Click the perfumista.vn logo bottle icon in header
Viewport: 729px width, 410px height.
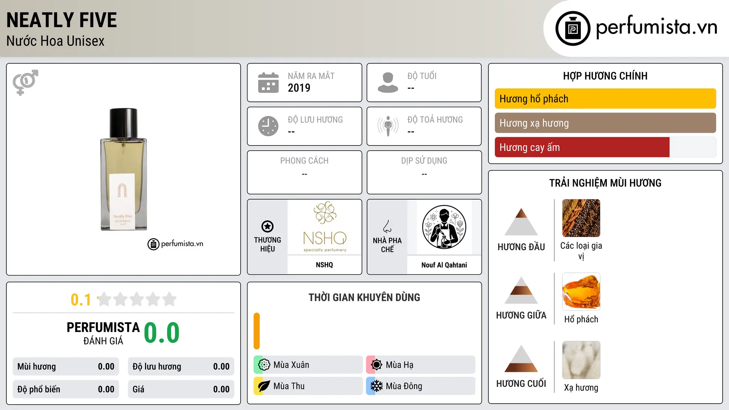(x=573, y=28)
